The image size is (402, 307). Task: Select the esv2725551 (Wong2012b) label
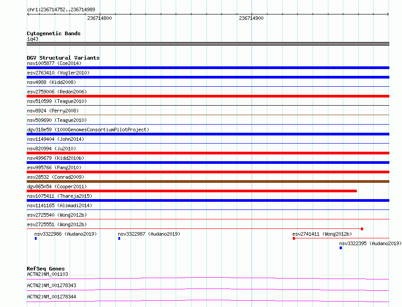(57, 224)
